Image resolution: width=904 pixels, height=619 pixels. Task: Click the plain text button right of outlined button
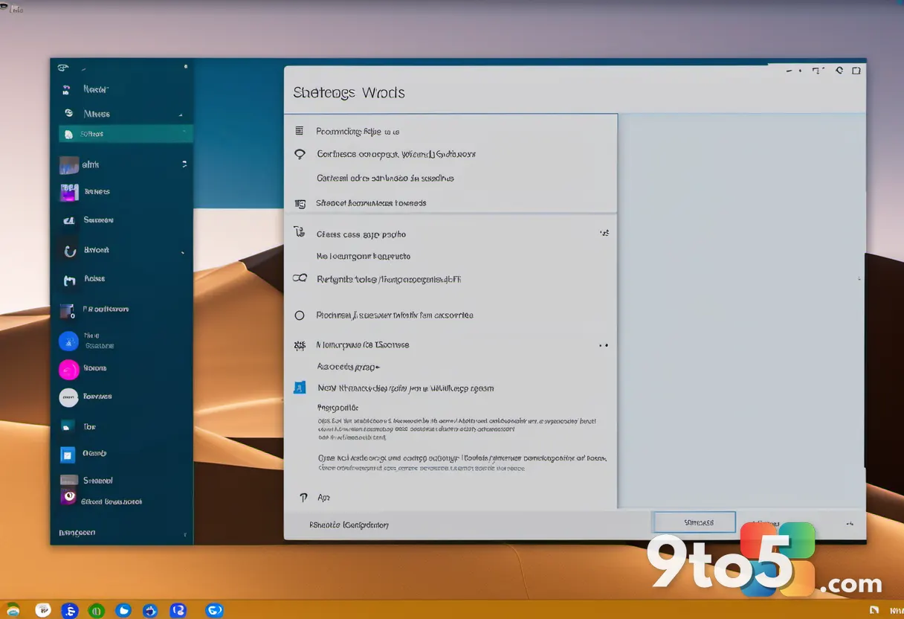pyautogui.click(x=764, y=524)
